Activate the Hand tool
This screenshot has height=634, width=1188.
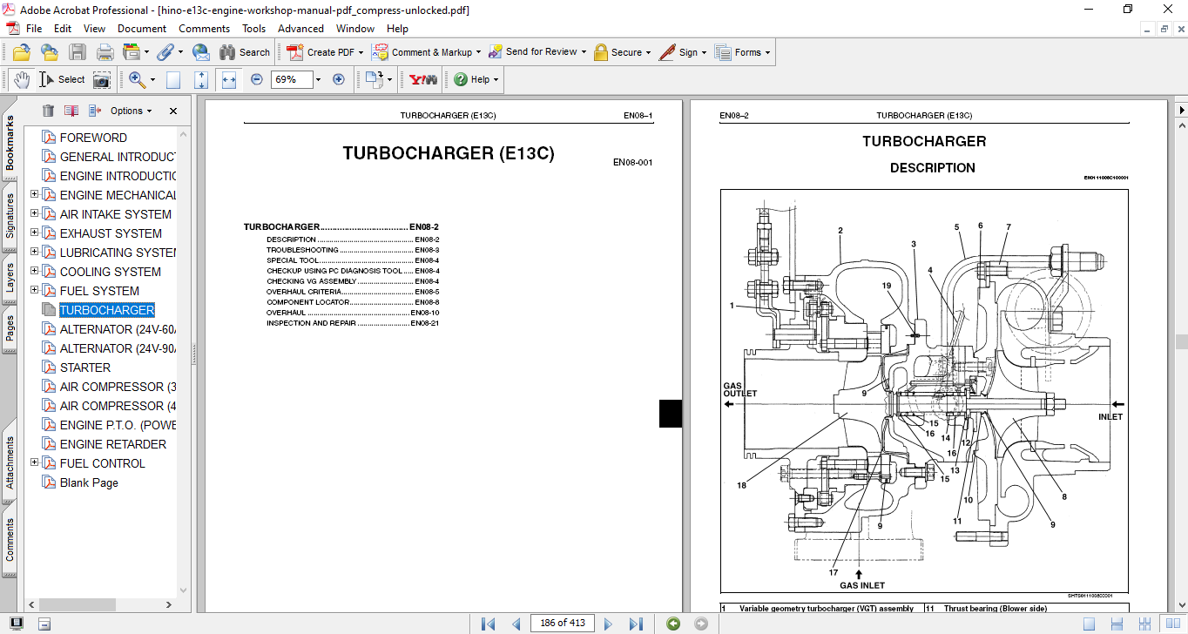21,79
